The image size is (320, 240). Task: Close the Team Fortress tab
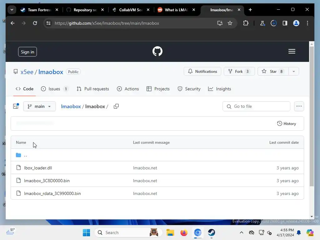(x=57, y=10)
